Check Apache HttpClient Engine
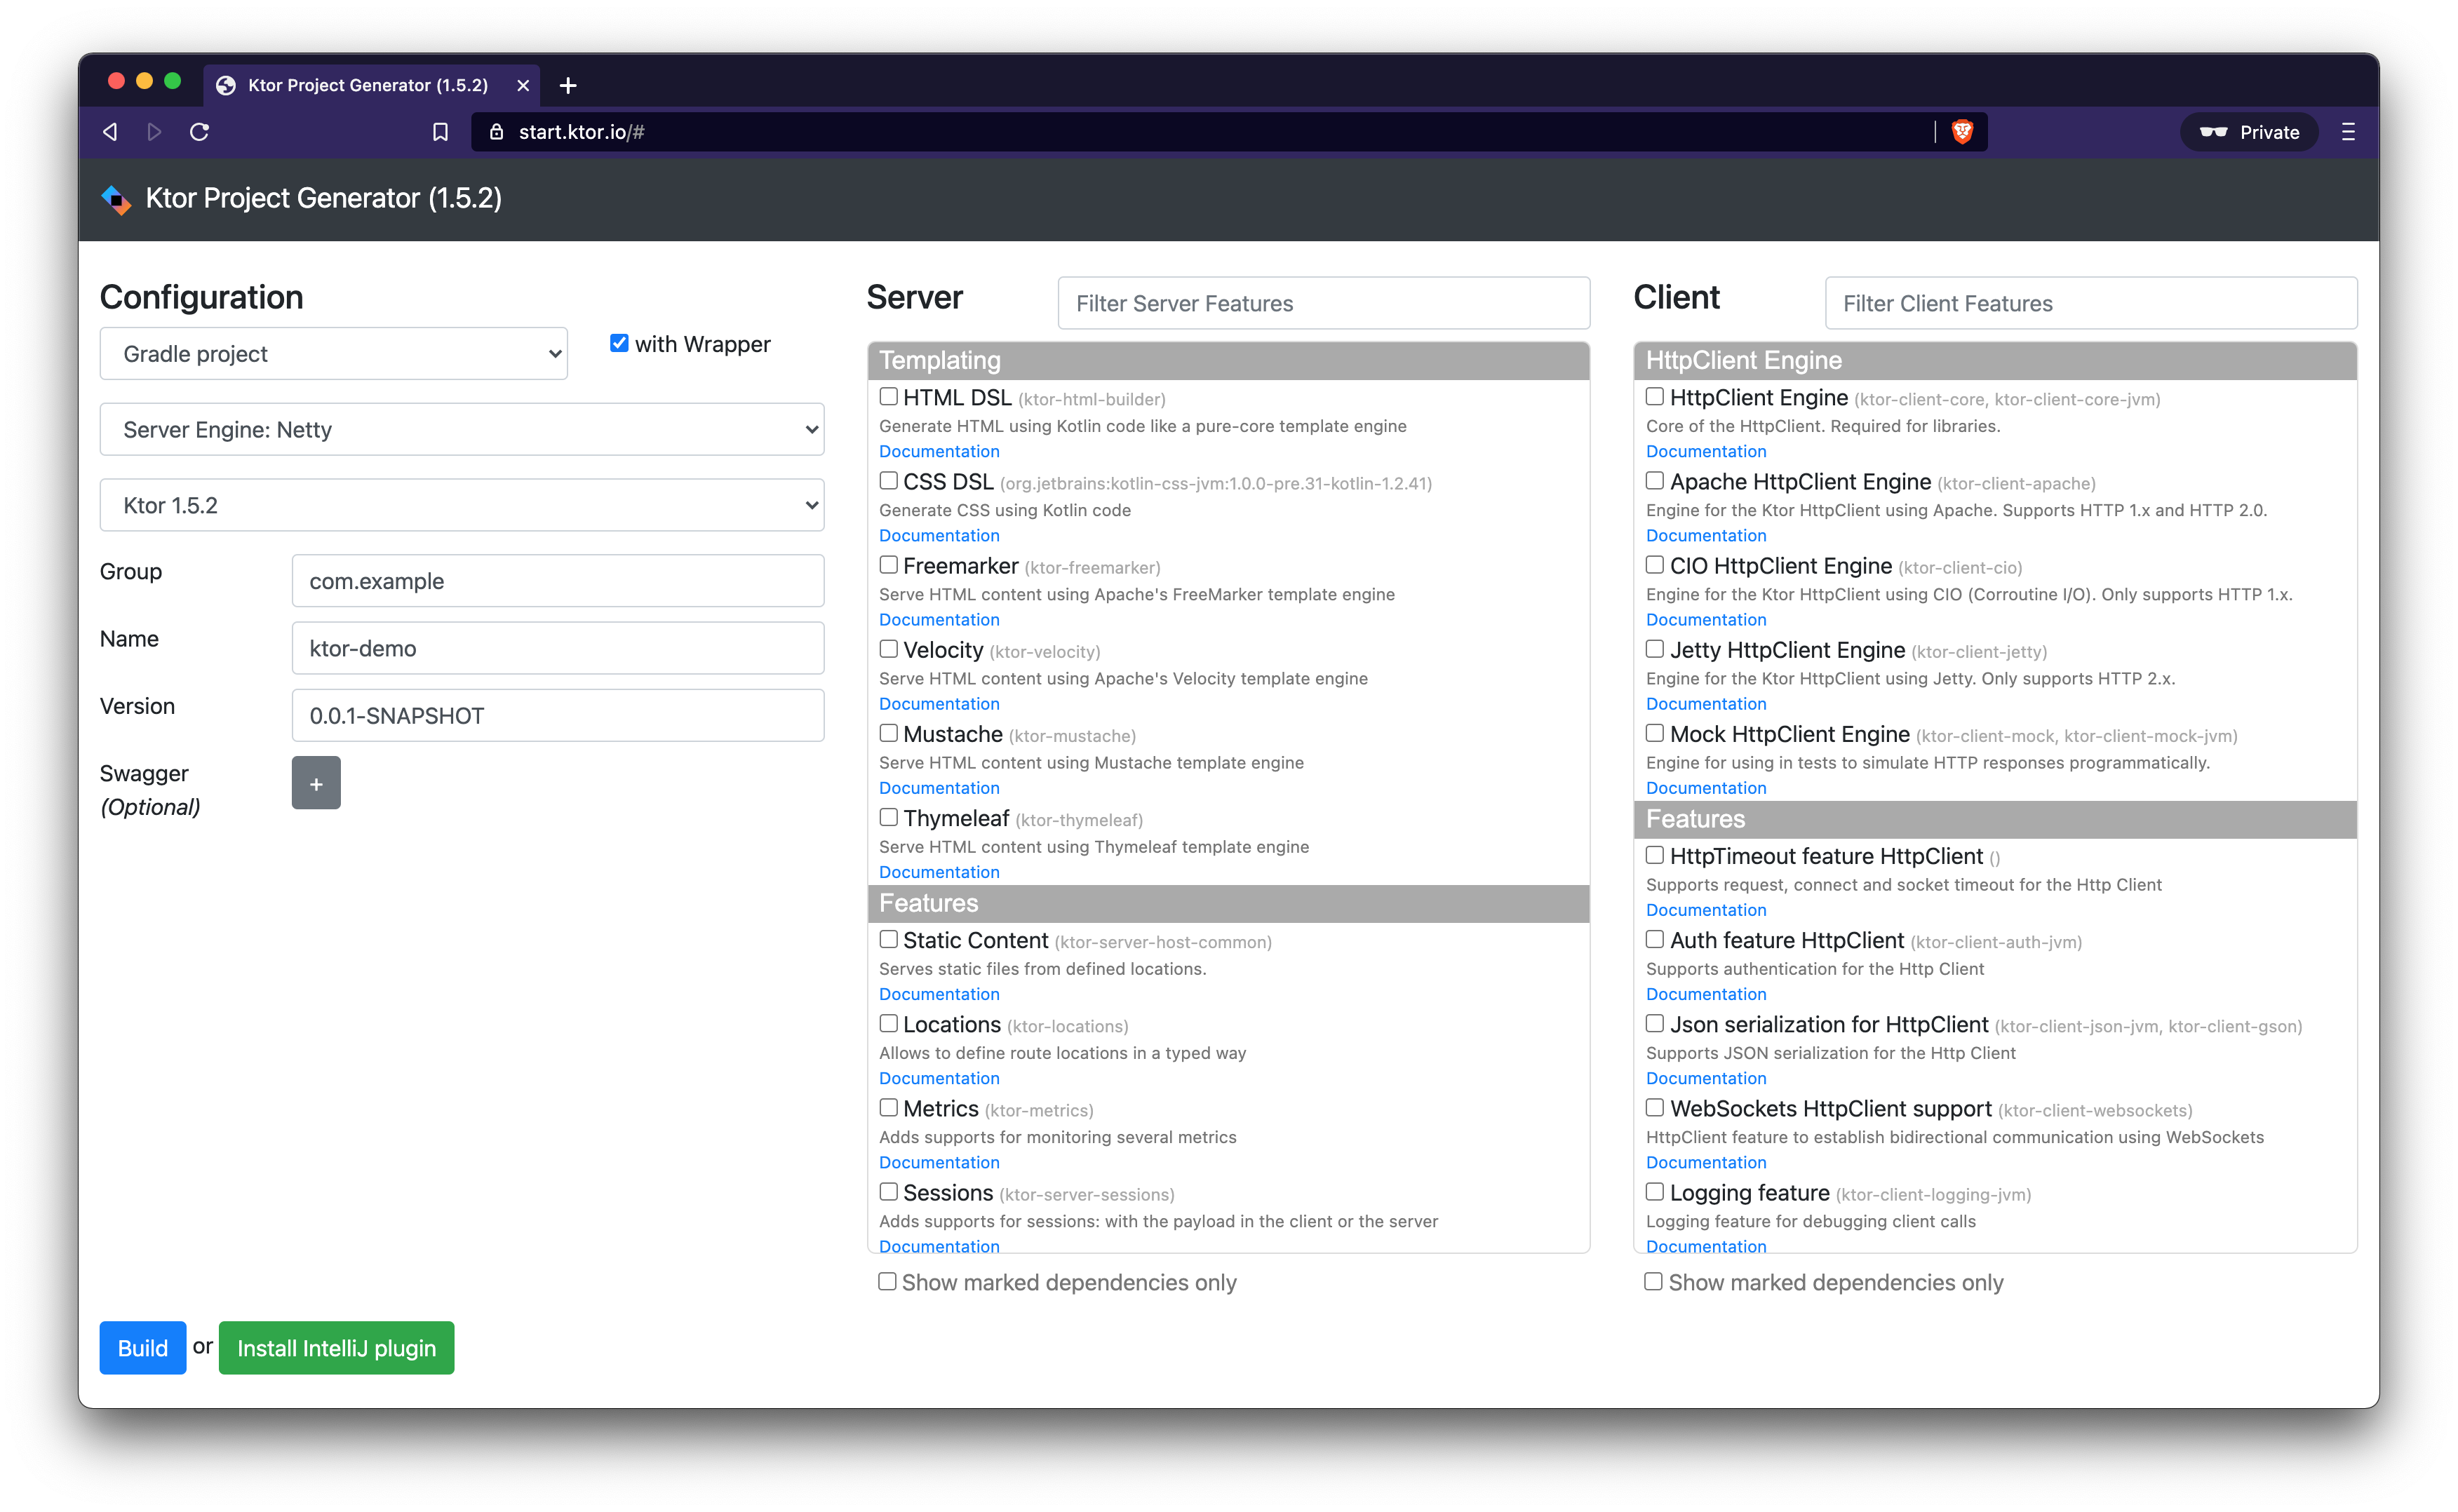The height and width of the screenshot is (1512, 2458). tap(1655, 480)
